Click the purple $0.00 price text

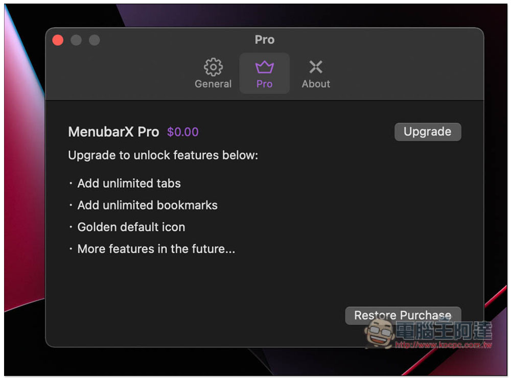point(182,132)
